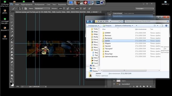Image resolution: width=172 pixels, height=96 pixels.
Task: Click the new group folder icon in Layers panel
Action: coord(144,86)
